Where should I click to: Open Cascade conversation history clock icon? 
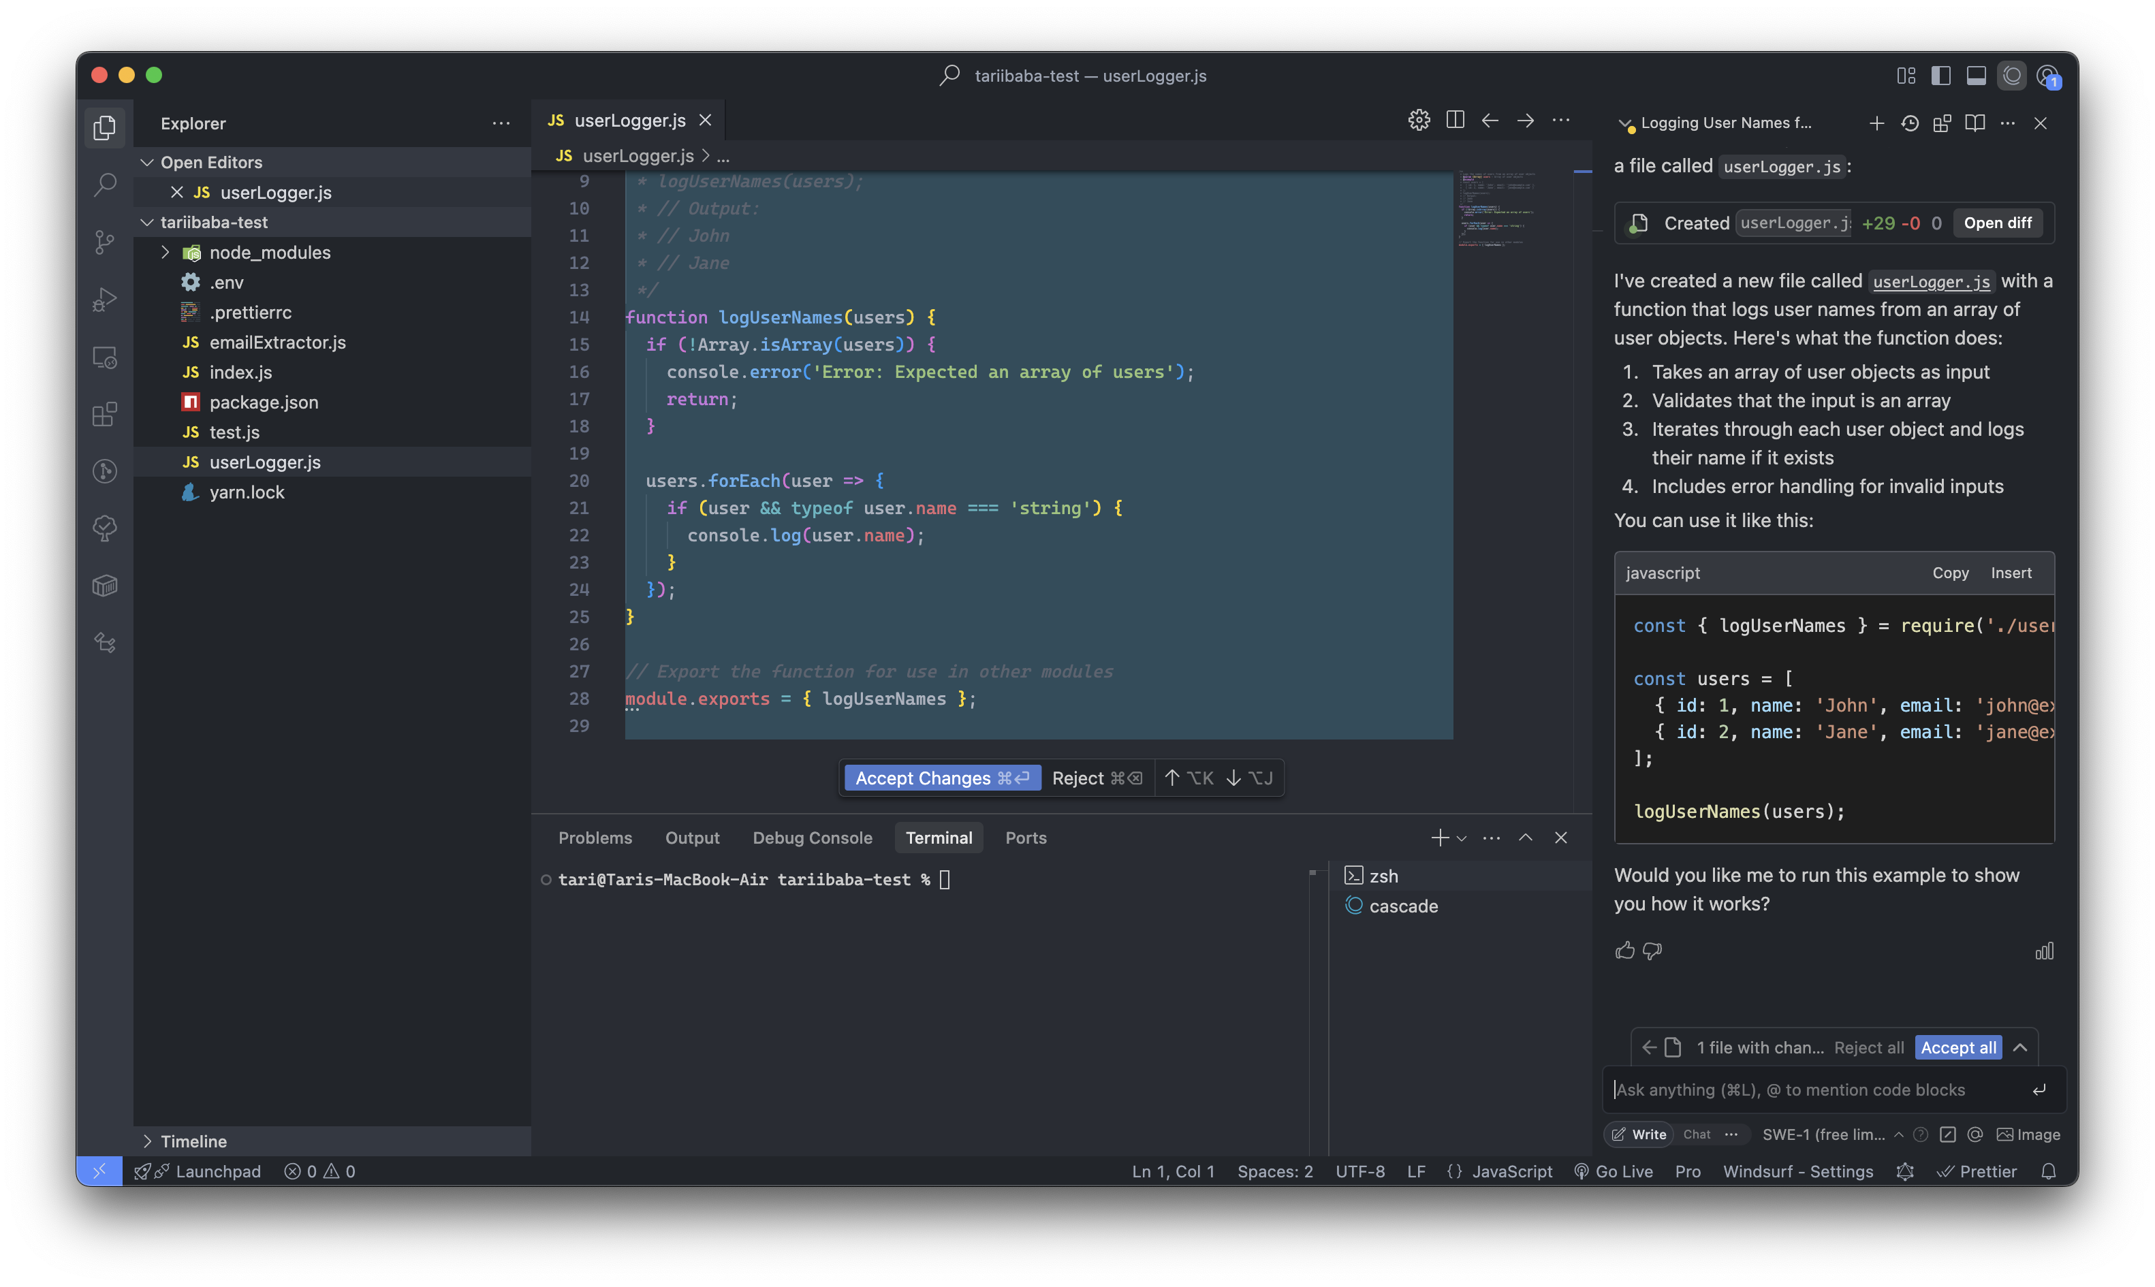1910,123
